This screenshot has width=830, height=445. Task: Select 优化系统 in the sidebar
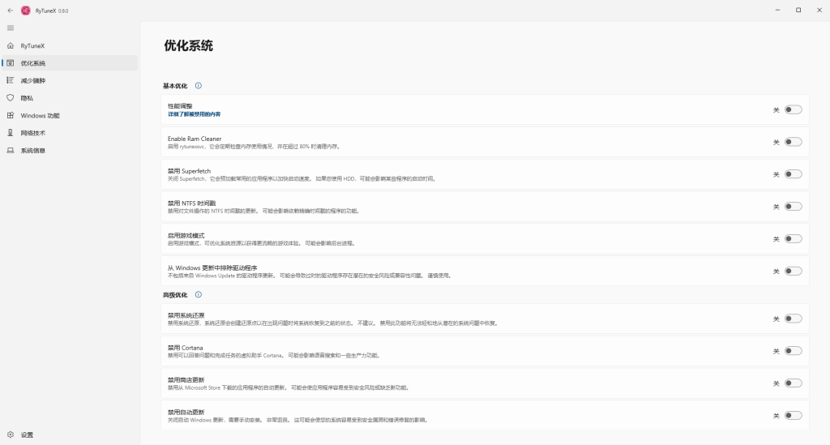tap(70, 63)
